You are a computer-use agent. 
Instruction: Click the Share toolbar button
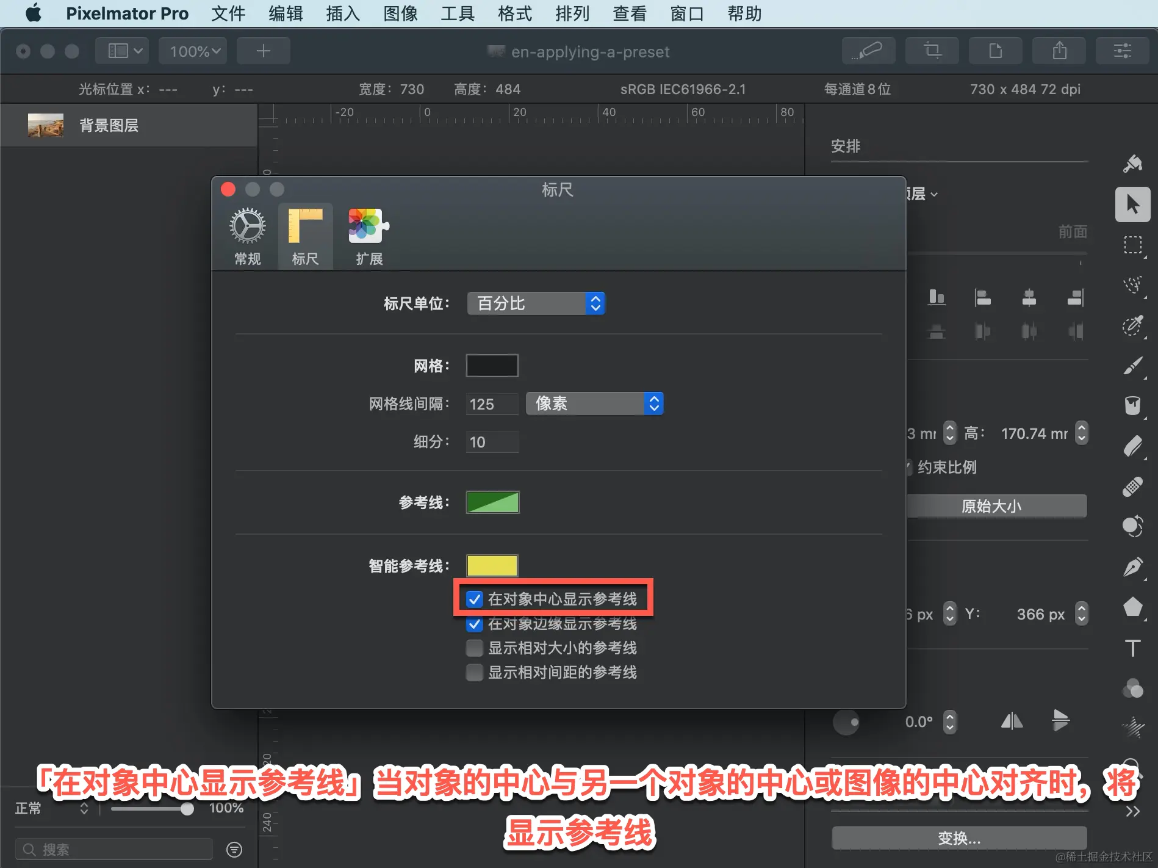[x=1059, y=51]
